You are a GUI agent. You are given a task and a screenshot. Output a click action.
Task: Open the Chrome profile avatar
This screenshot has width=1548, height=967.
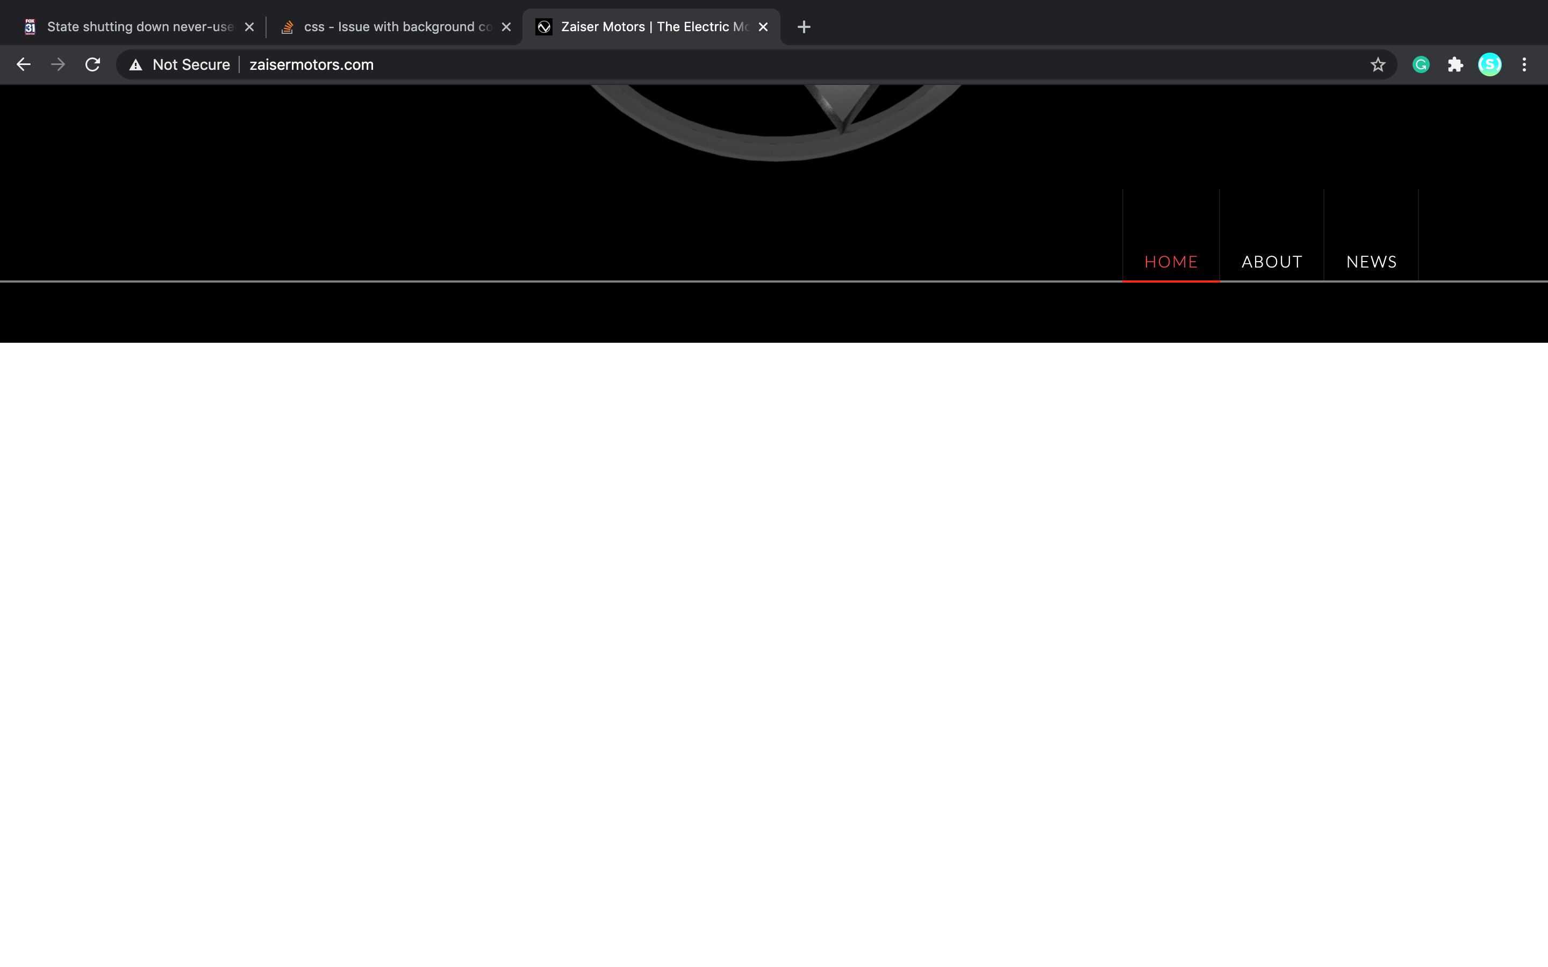[x=1490, y=64]
